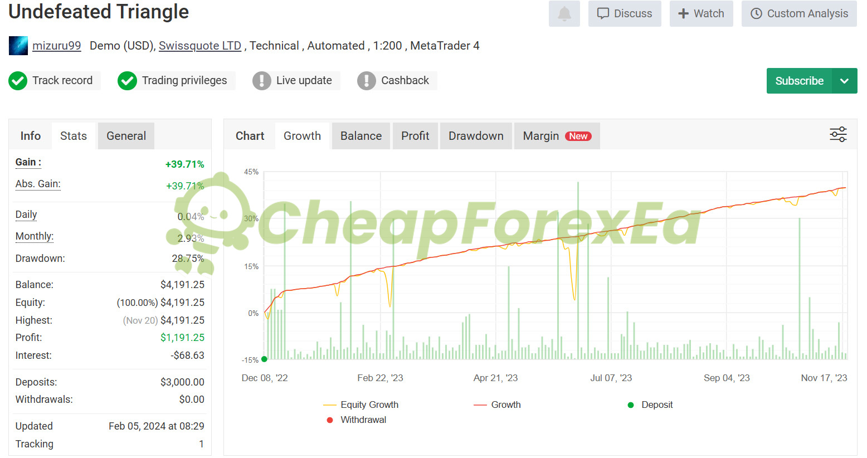Click the green deposit marker on chart
This screenshot has width=867, height=458.
point(264,359)
